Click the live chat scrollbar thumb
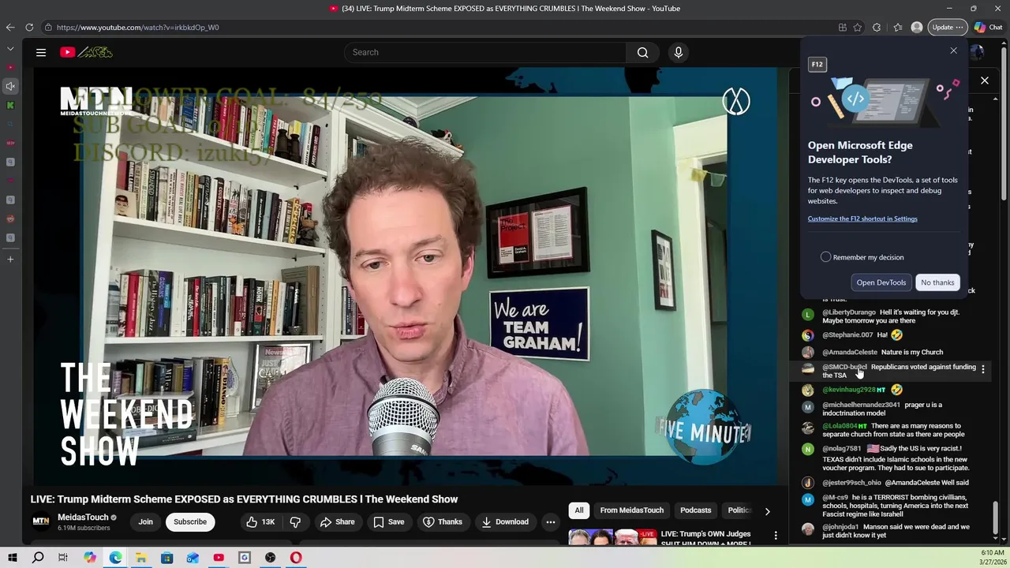 pos(995,518)
